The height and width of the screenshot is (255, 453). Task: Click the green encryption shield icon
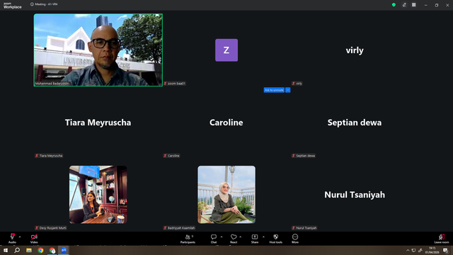click(394, 5)
